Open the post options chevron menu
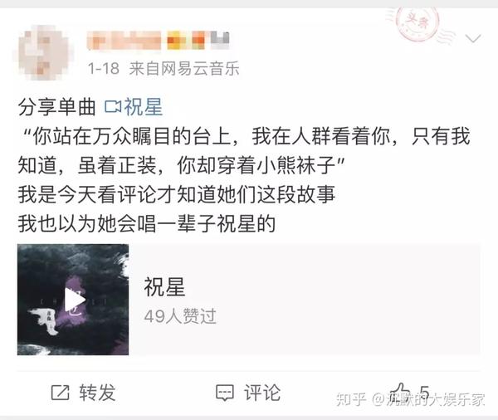The height and width of the screenshot is (420, 498). coord(473,39)
